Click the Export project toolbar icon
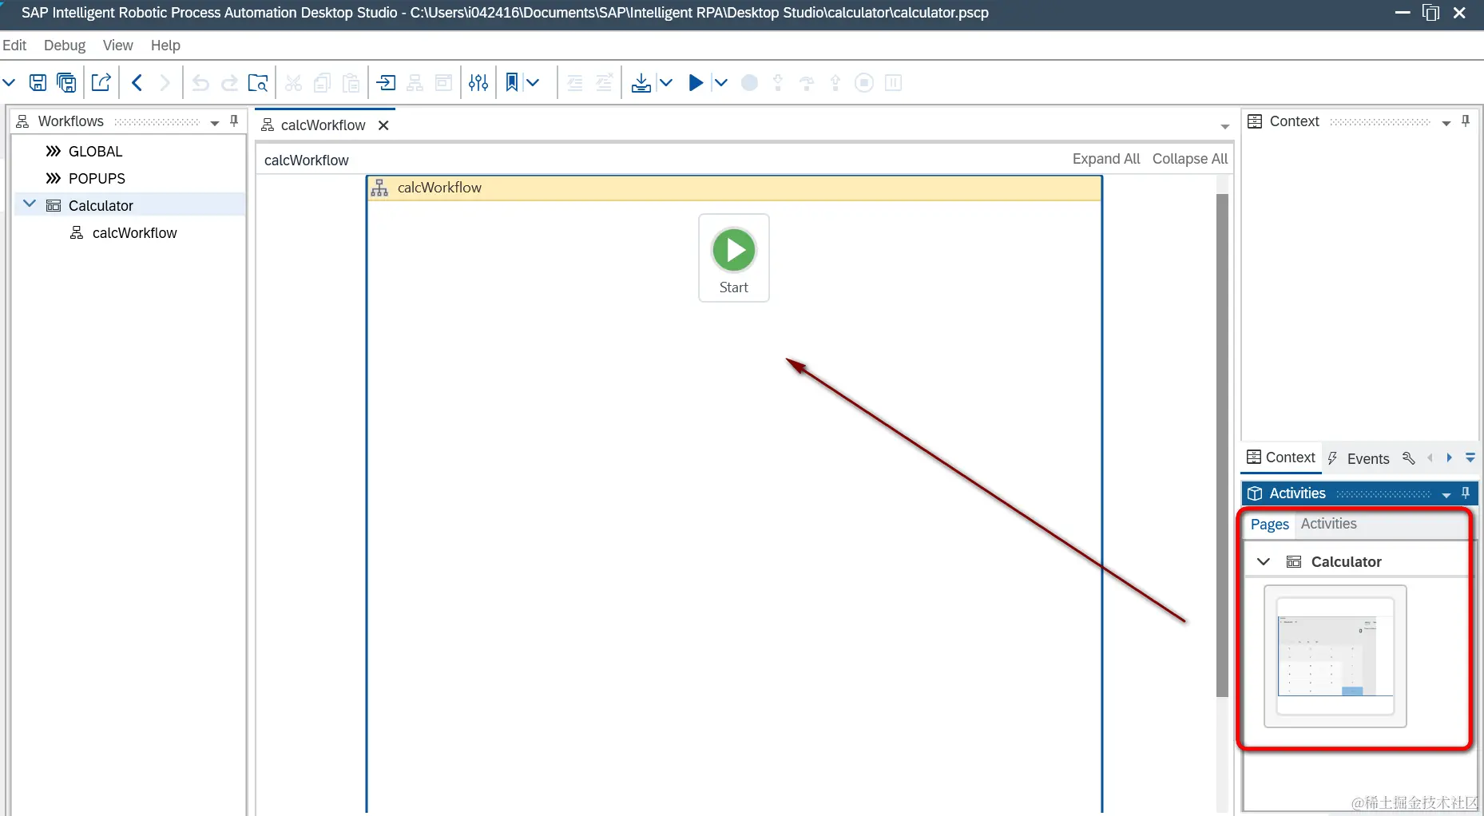The height and width of the screenshot is (816, 1484). point(101,82)
